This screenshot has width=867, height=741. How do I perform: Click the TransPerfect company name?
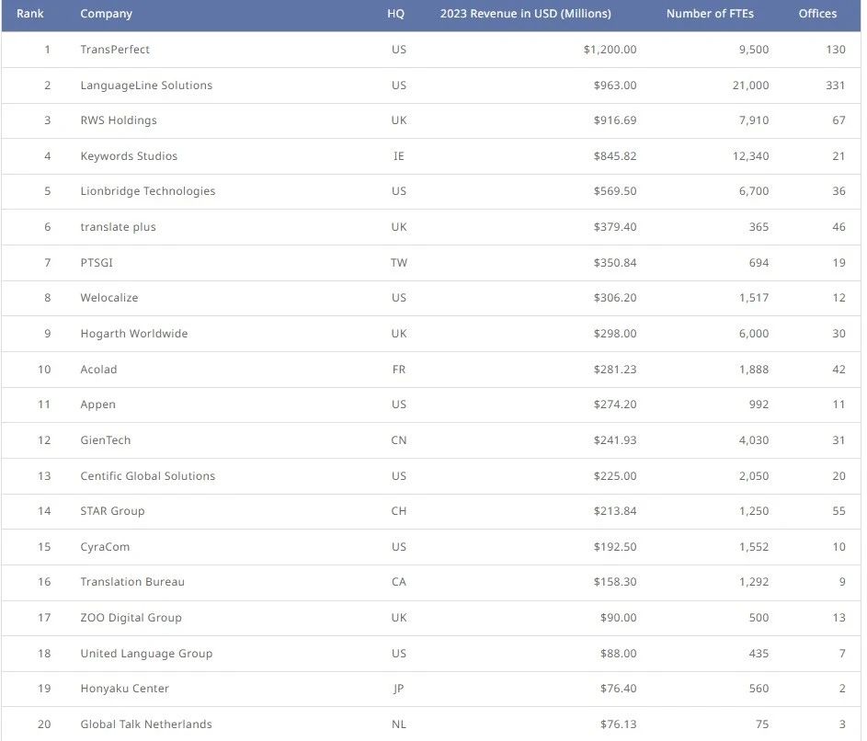point(115,50)
